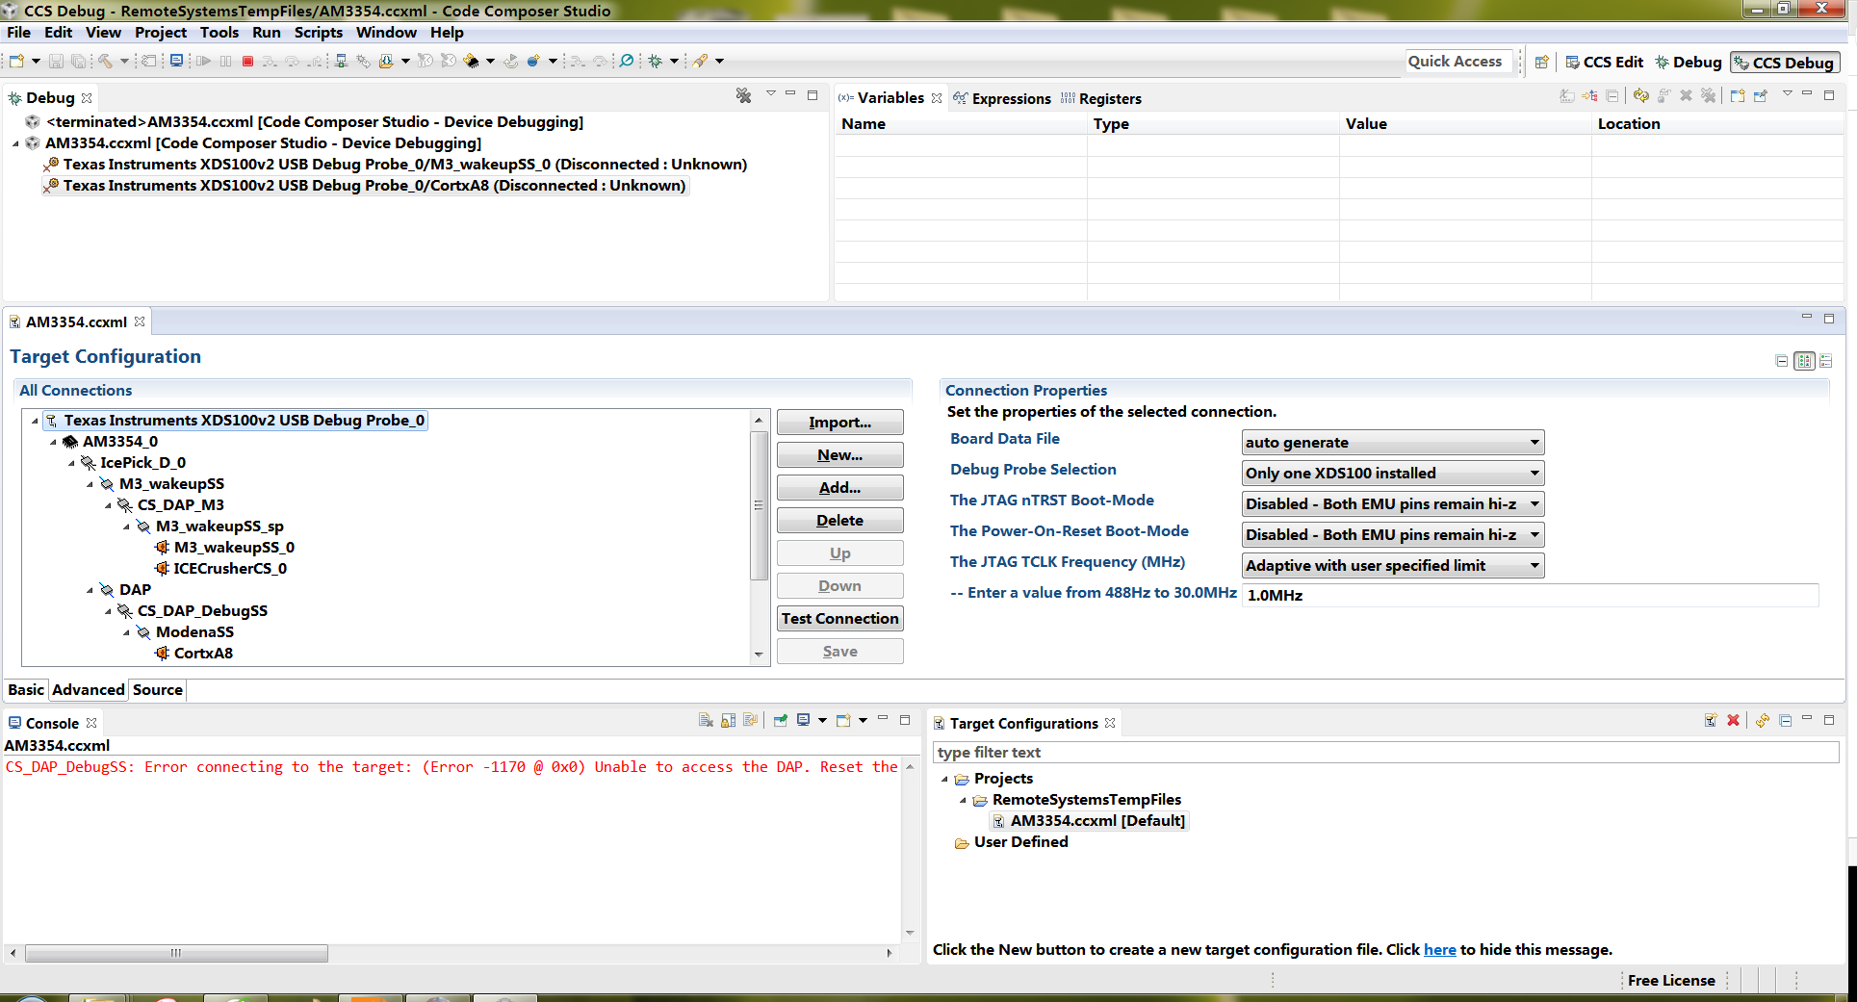Open the File menu
Viewport: 1857px width, 1002px height.
click(x=18, y=33)
